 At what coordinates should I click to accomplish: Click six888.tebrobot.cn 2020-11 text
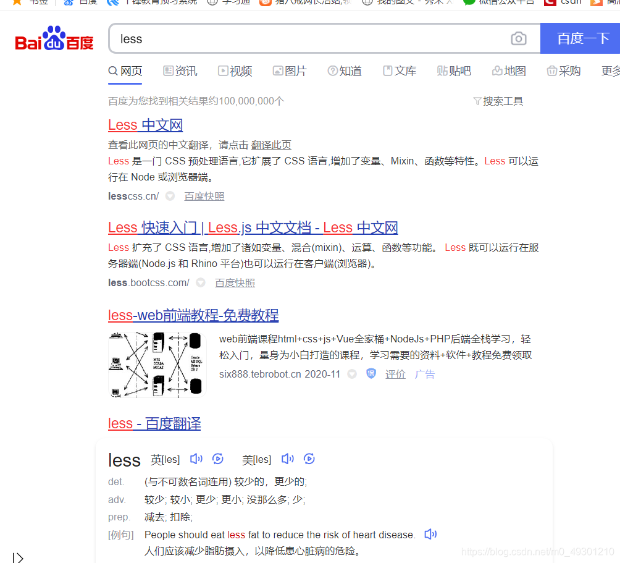coord(280,375)
